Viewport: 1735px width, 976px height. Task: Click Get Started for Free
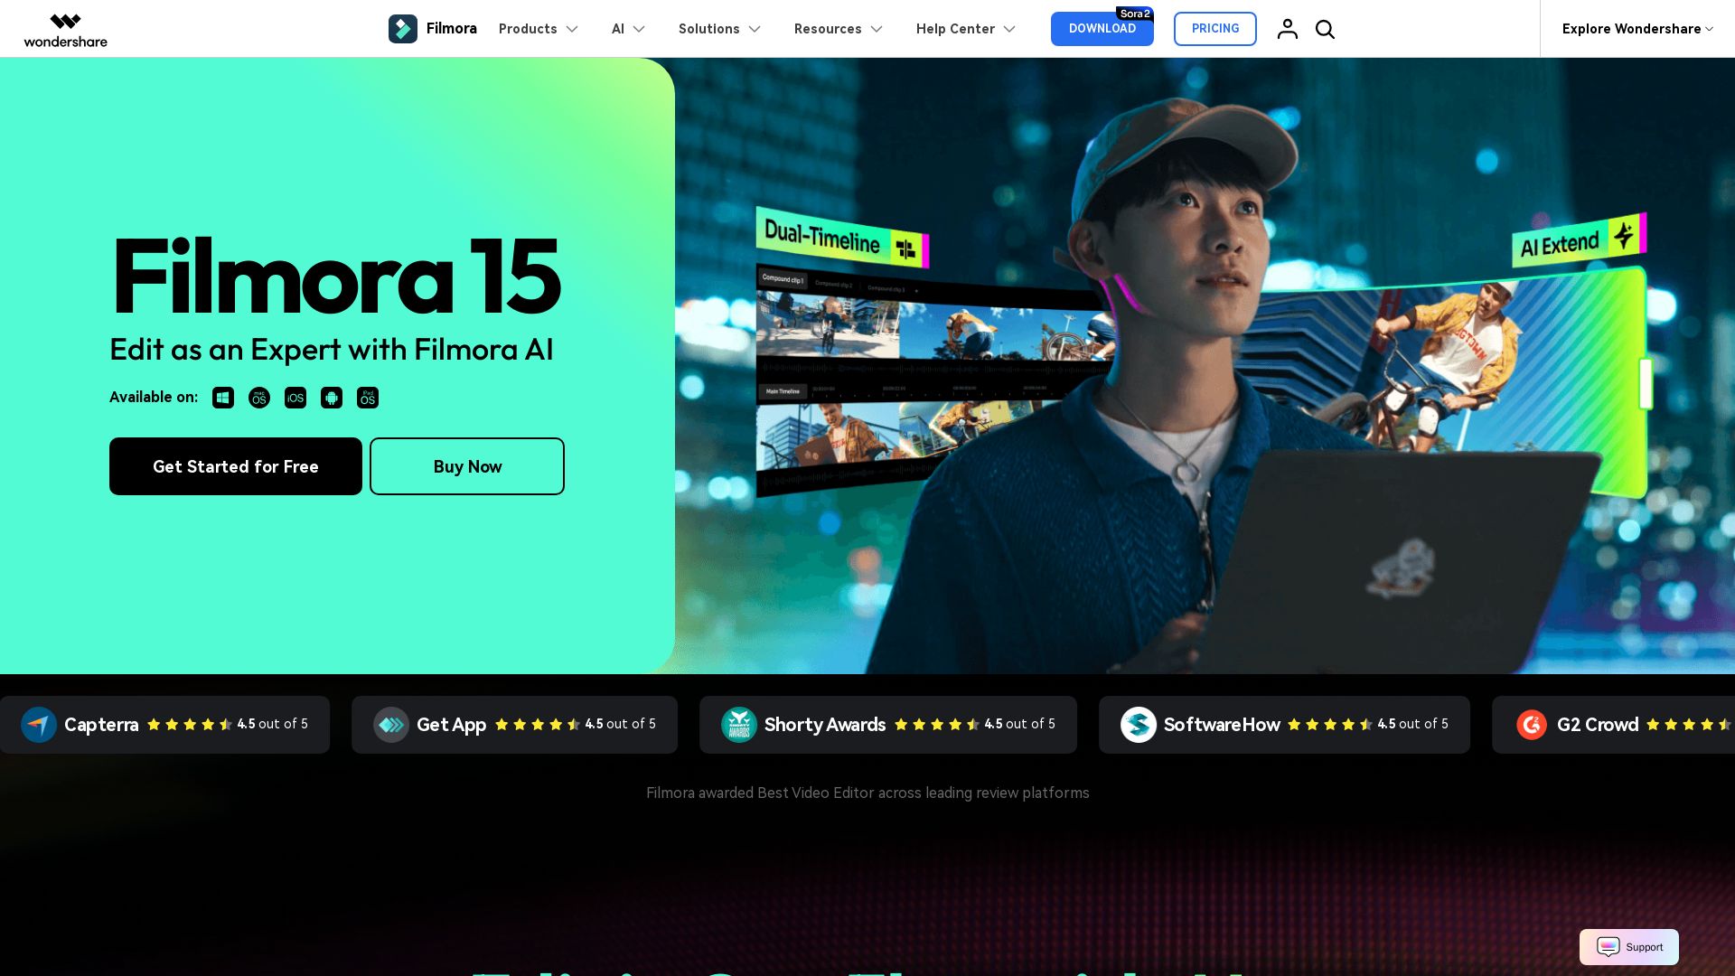click(236, 466)
